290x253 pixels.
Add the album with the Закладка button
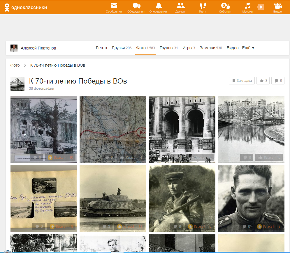point(242,81)
